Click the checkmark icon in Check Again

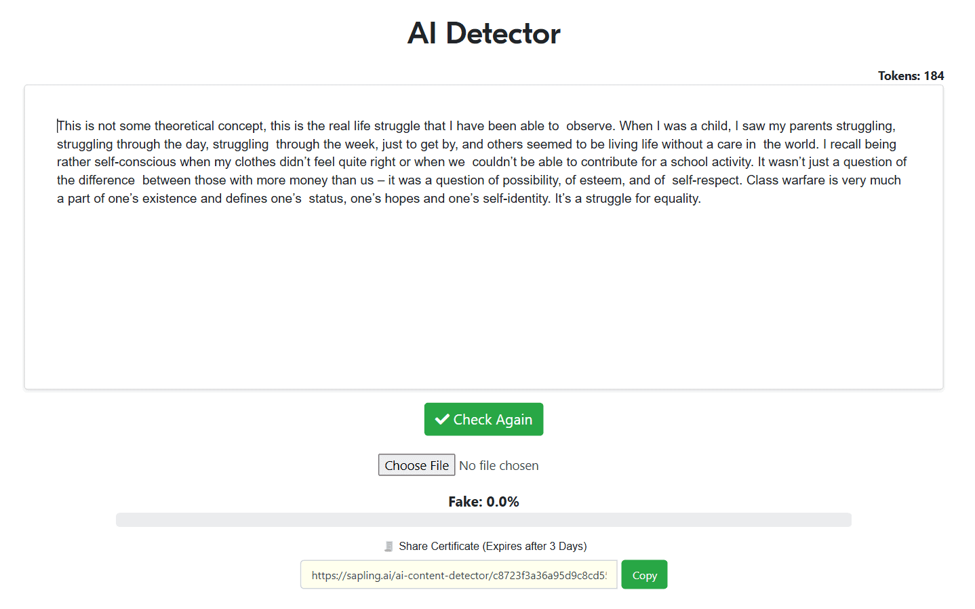pyautogui.click(x=442, y=420)
